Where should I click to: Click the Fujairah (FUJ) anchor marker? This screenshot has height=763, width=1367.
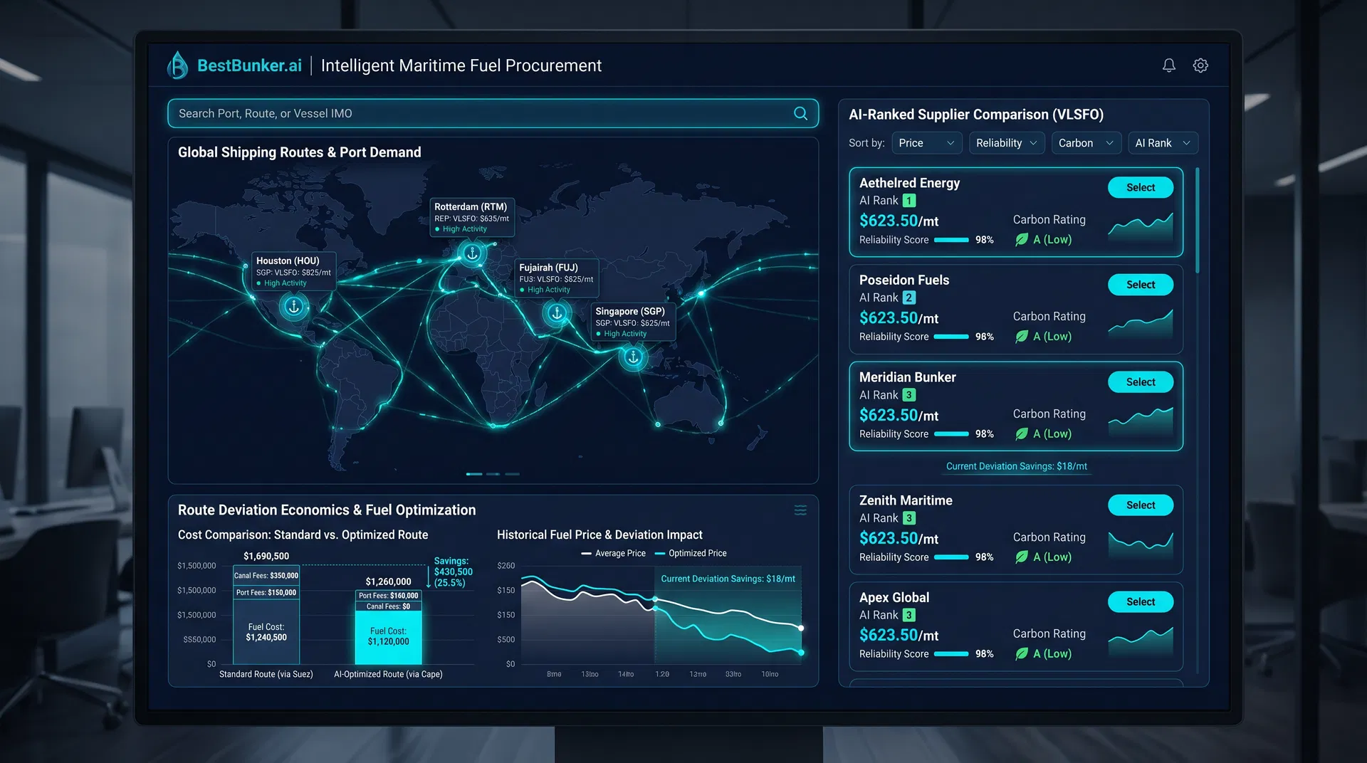(556, 312)
